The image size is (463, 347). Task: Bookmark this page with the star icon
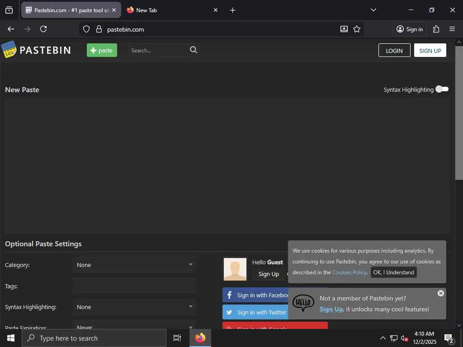click(x=357, y=29)
